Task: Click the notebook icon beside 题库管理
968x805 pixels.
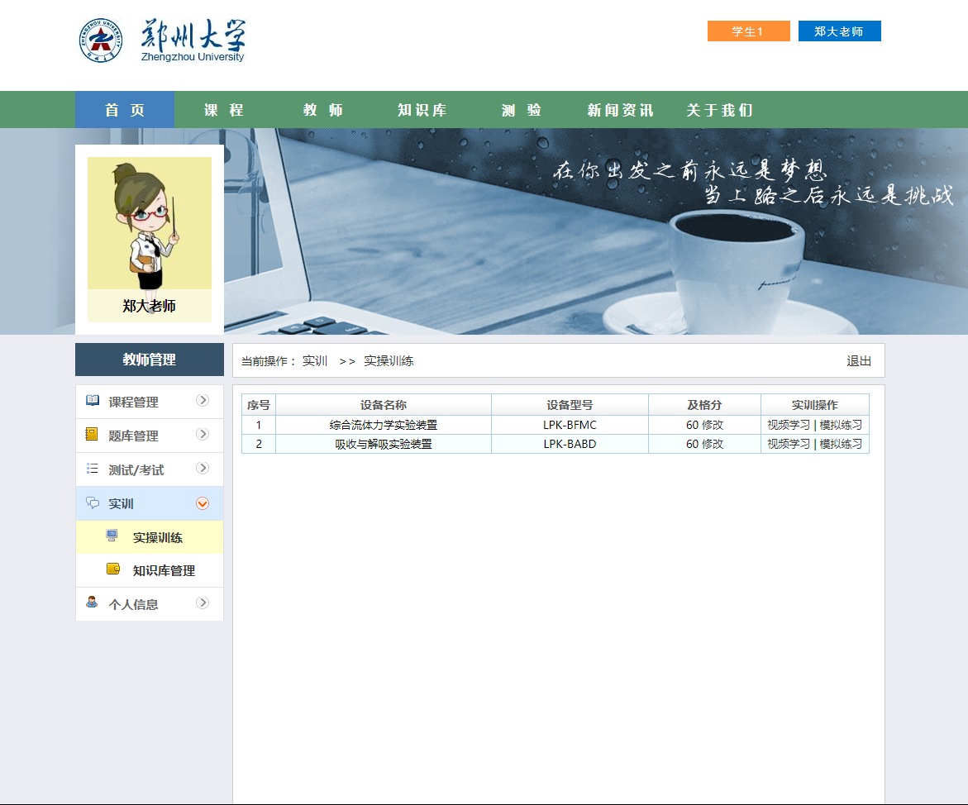Action: point(93,435)
